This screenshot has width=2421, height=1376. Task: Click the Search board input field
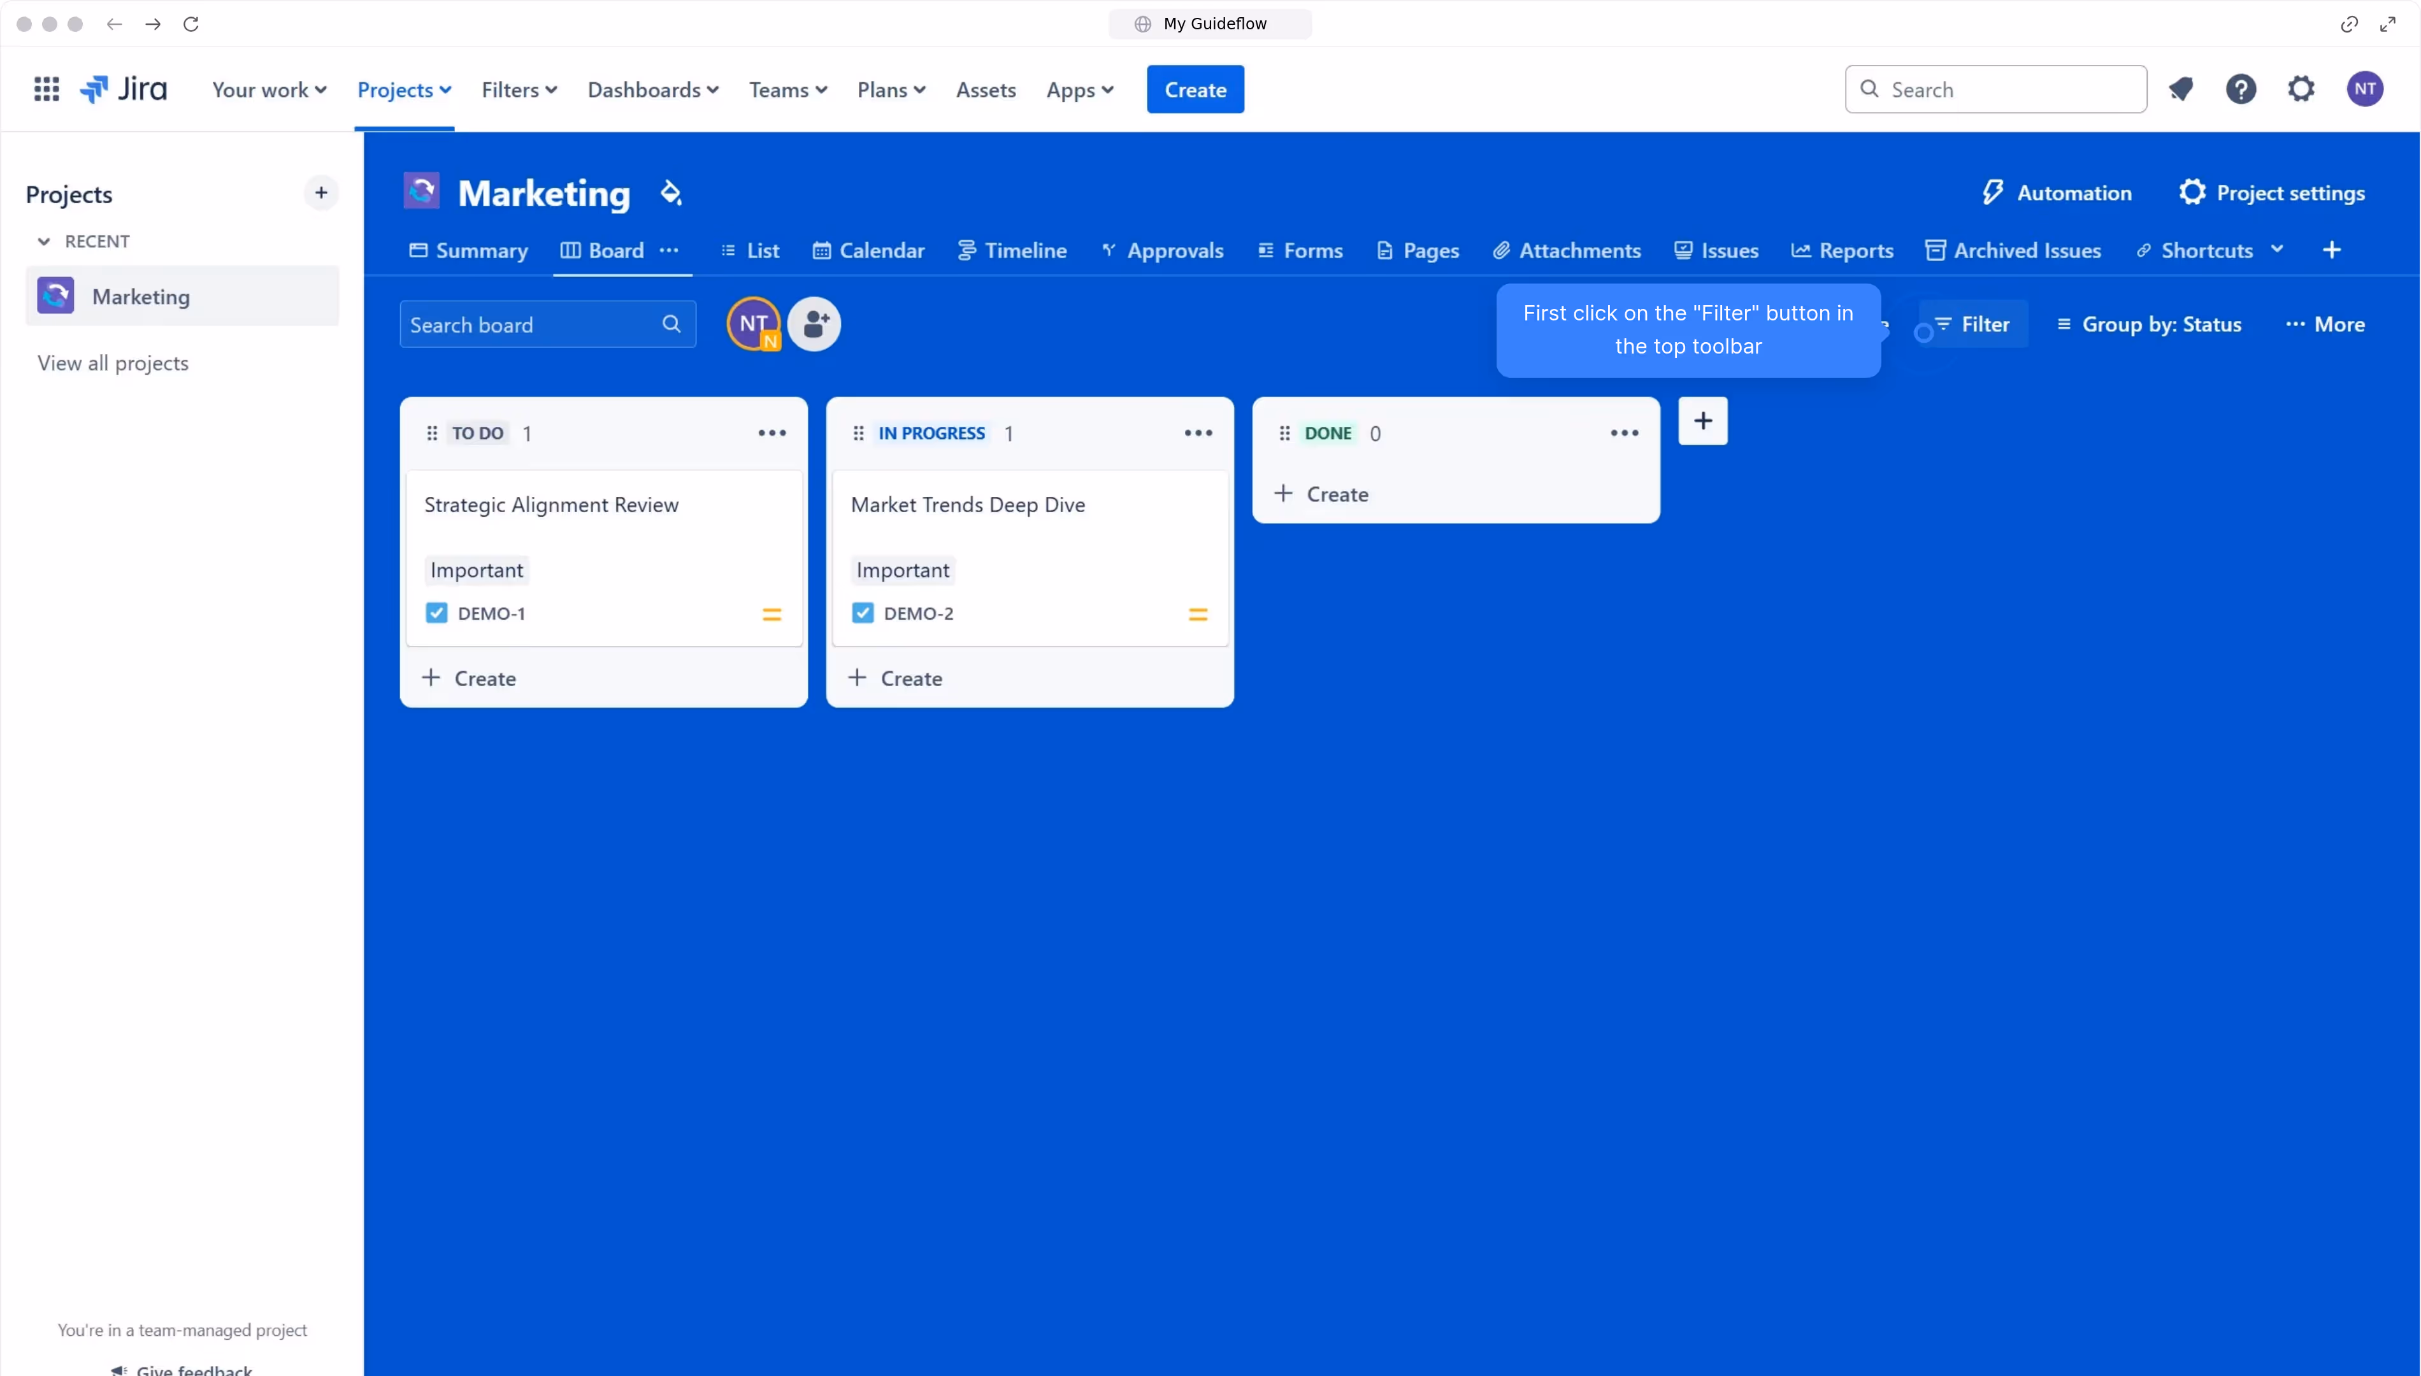pos(529,323)
